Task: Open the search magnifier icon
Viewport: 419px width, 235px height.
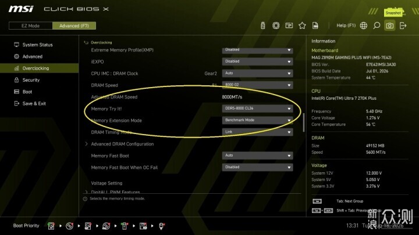Action: click(377, 26)
